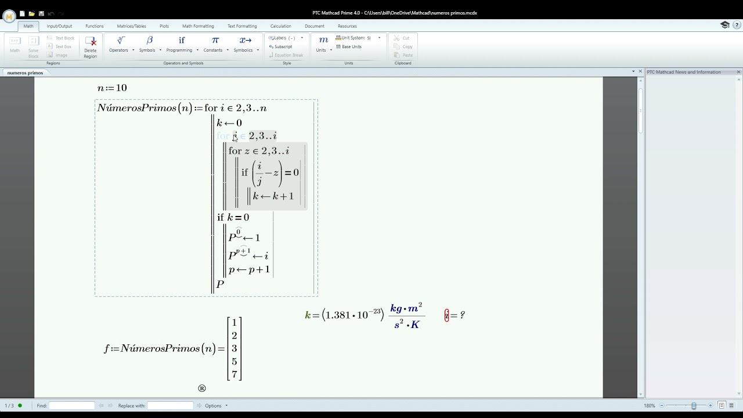Open the Symbols beta icon
The width and height of the screenshot is (743, 418).
(149, 40)
